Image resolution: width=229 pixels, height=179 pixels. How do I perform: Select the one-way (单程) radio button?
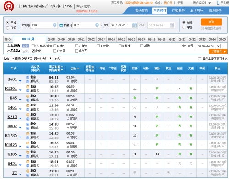coord(8,22)
